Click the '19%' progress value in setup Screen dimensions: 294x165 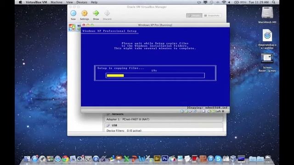click(x=154, y=71)
